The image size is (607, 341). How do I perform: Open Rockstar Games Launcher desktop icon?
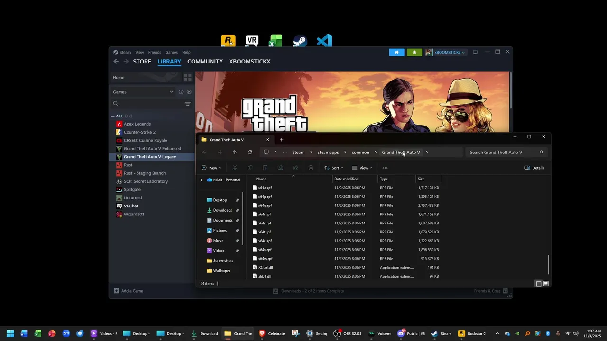point(228,41)
